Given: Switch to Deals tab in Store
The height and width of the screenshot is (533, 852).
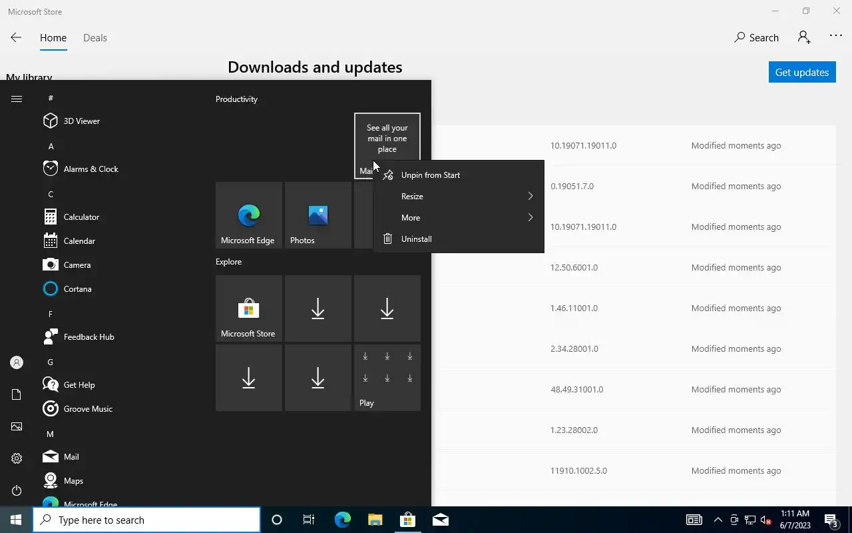Looking at the screenshot, I should [95, 38].
